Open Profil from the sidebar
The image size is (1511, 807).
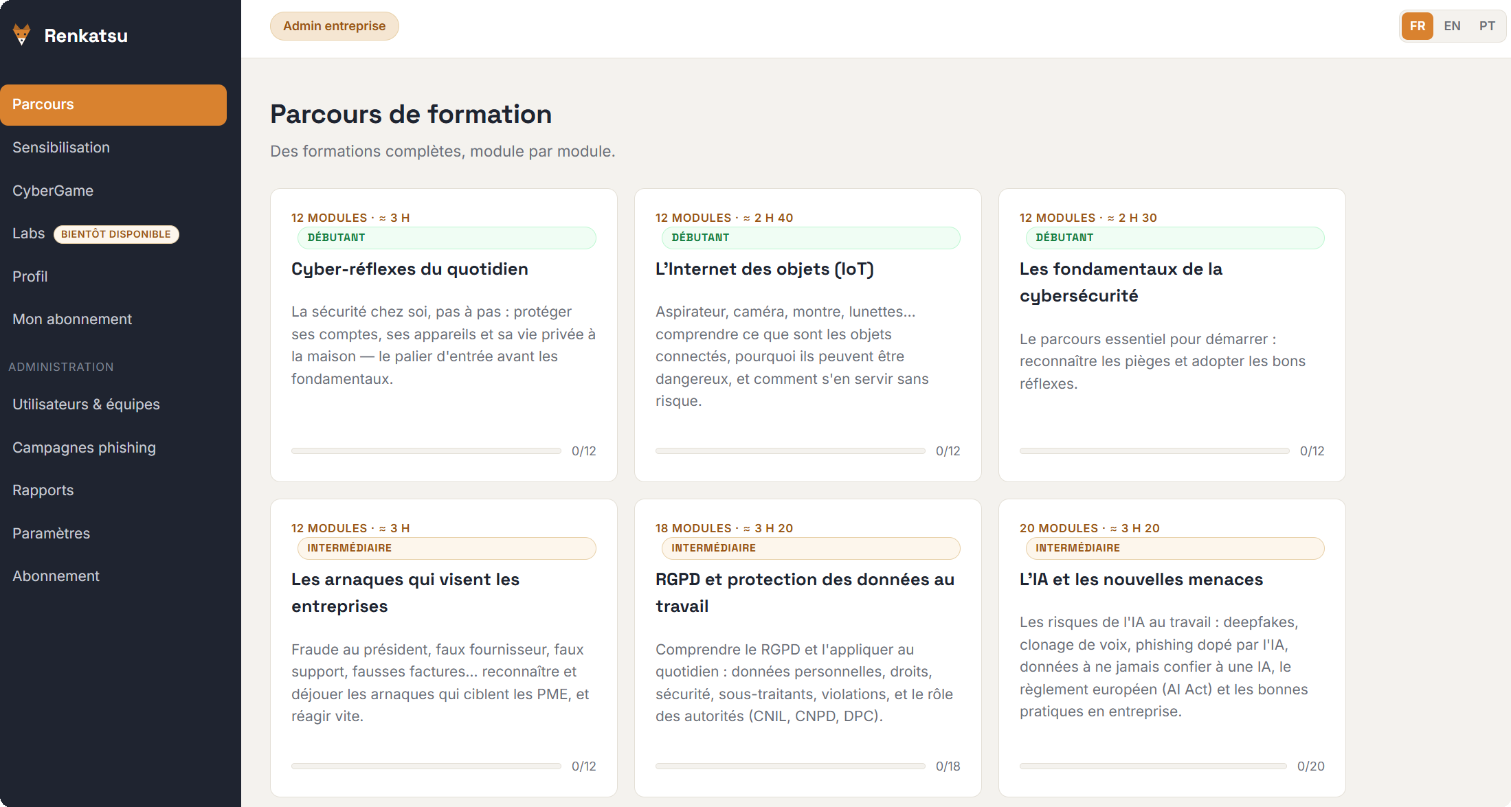coord(113,277)
